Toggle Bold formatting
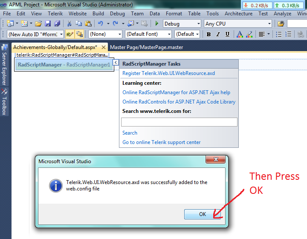The width and height of the screenshot is (307, 239). point(209,34)
